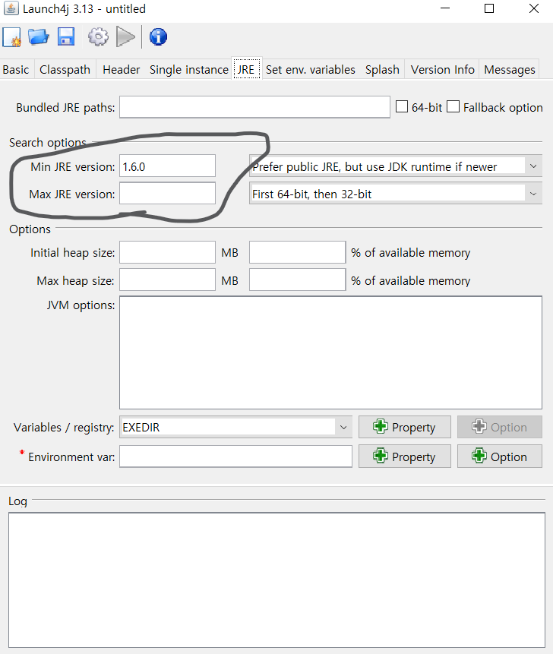The image size is (553, 654).
Task: Click Initial heap size MB field
Action: tap(167, 252)
